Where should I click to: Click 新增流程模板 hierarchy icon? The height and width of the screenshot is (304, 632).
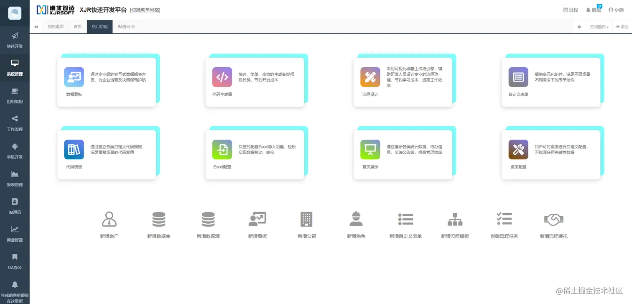[x=455, y=219]
